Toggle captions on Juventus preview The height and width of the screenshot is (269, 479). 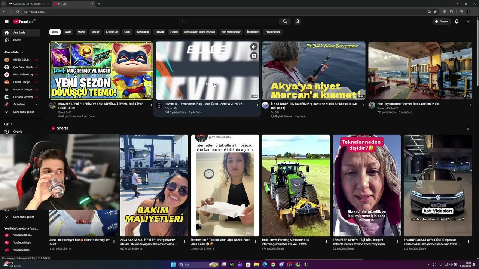coord(254,56)
